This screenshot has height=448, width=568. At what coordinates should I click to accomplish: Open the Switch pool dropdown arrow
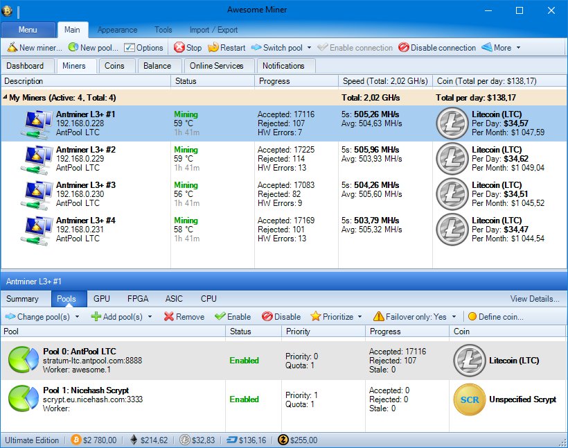pyautogui.click(x=309, y=48)
